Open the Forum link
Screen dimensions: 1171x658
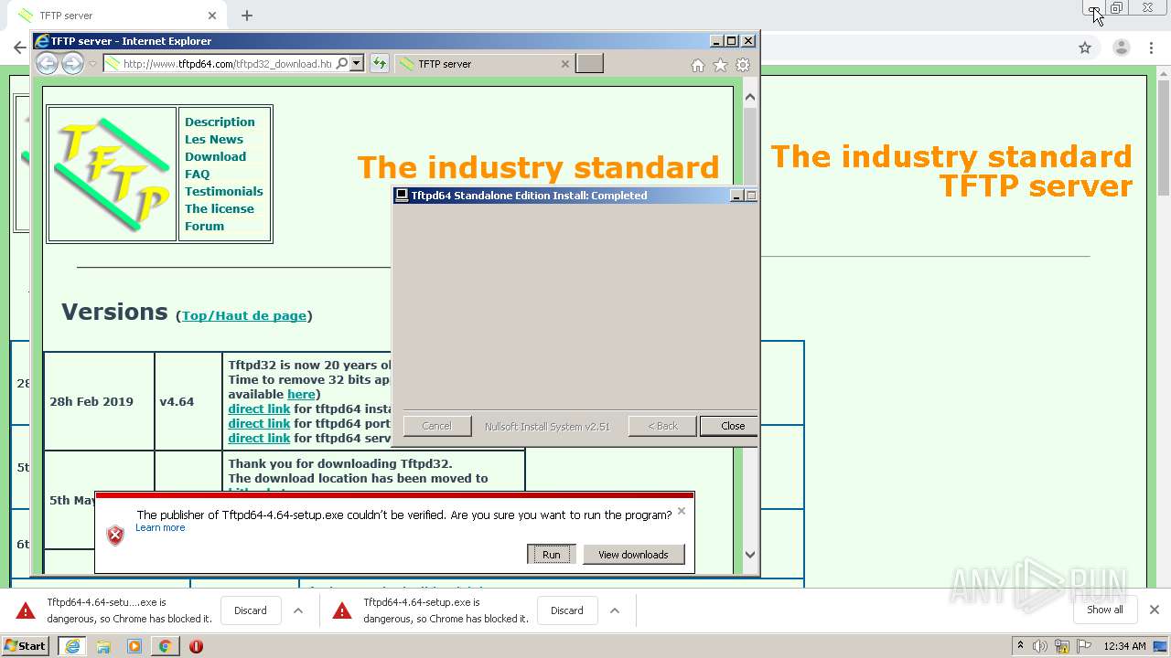coord(204,226)
